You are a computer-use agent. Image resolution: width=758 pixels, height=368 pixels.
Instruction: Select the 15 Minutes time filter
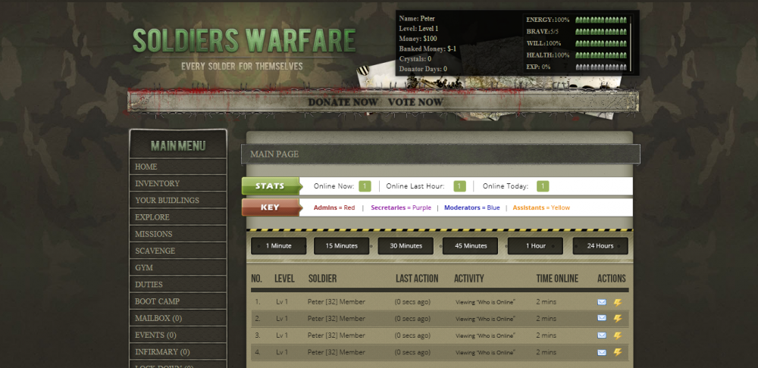point(341,246)
